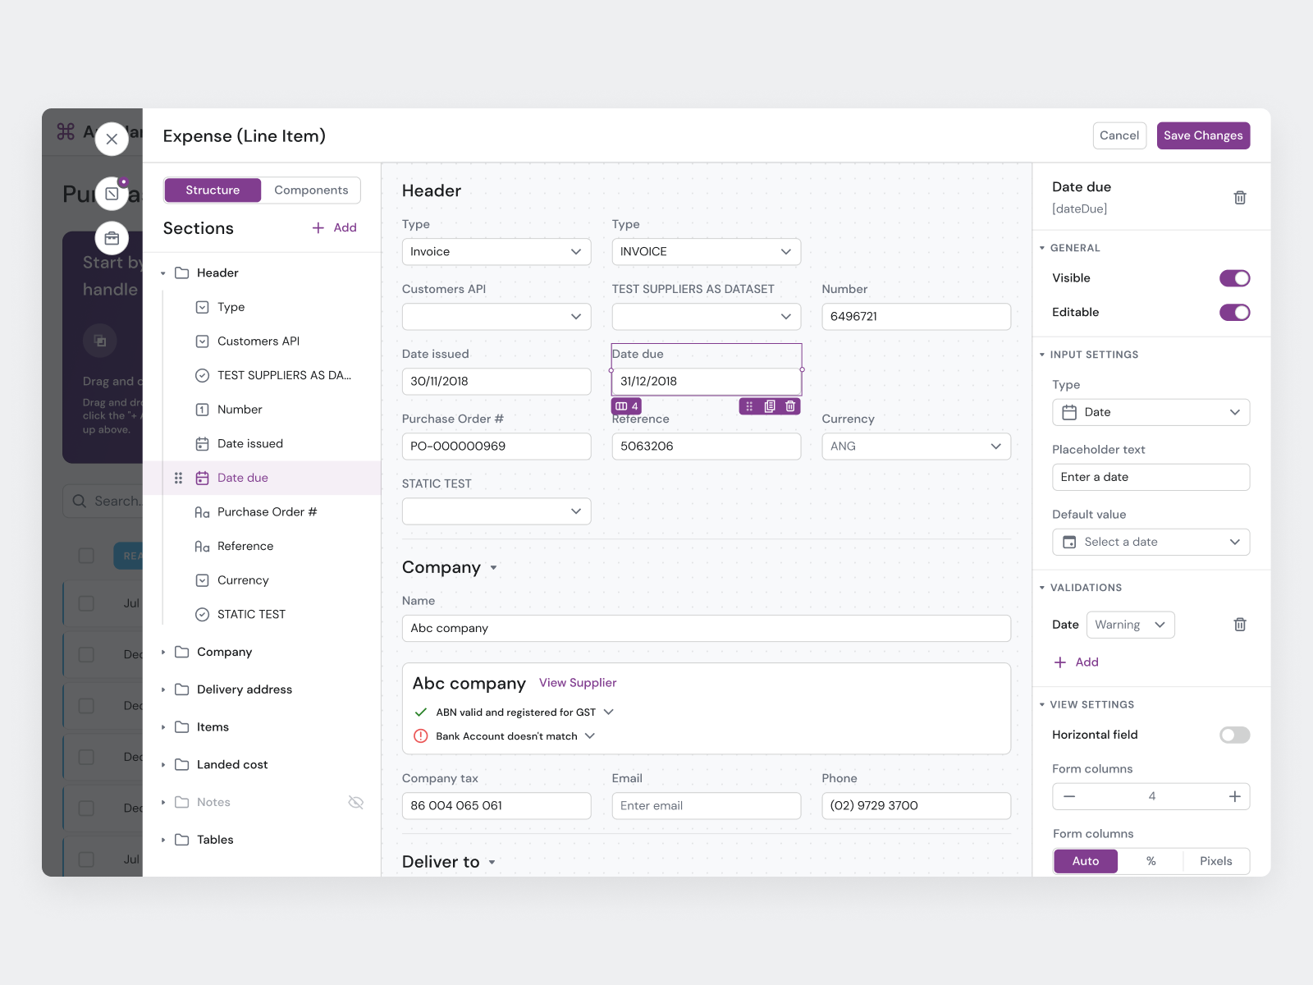Image resolution: width=1313 pixels, height=985 pixels.
Task: Click the calendar icon of Date due row
Action: pos(202,478)
